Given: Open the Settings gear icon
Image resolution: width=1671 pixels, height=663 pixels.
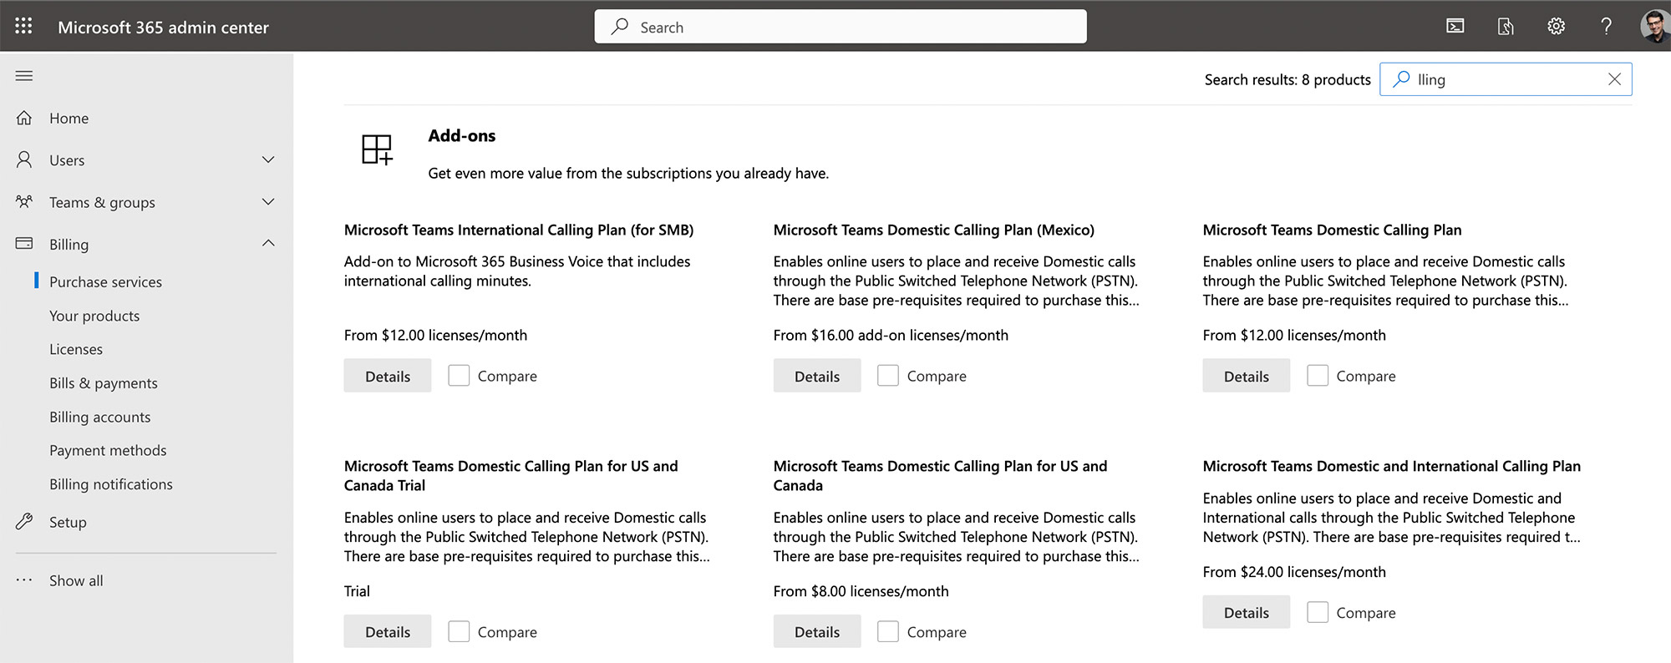Looking at the screenshot, I should tap(1556, 26).
